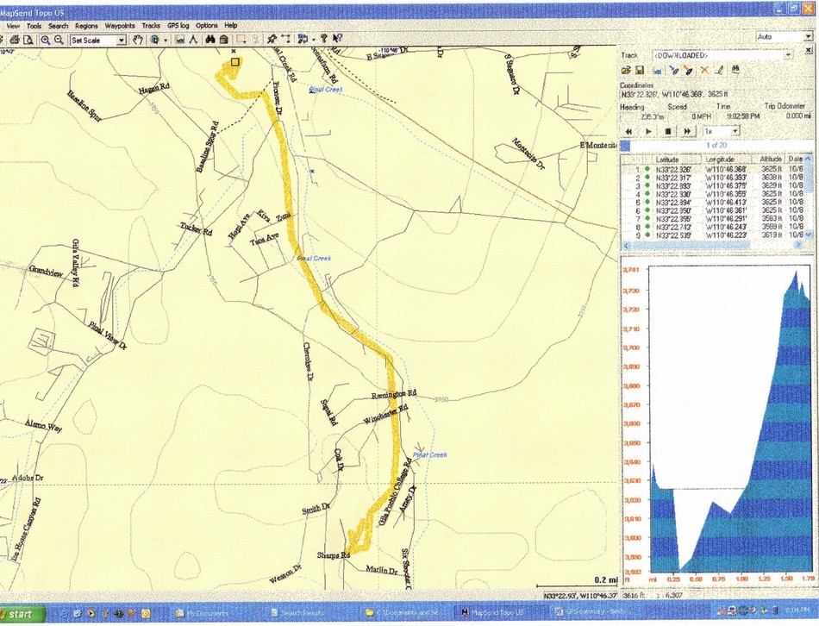Play the track animation
Image resolution: width=819 pixels, height=626 pixels.
click(x=648, y=131)
